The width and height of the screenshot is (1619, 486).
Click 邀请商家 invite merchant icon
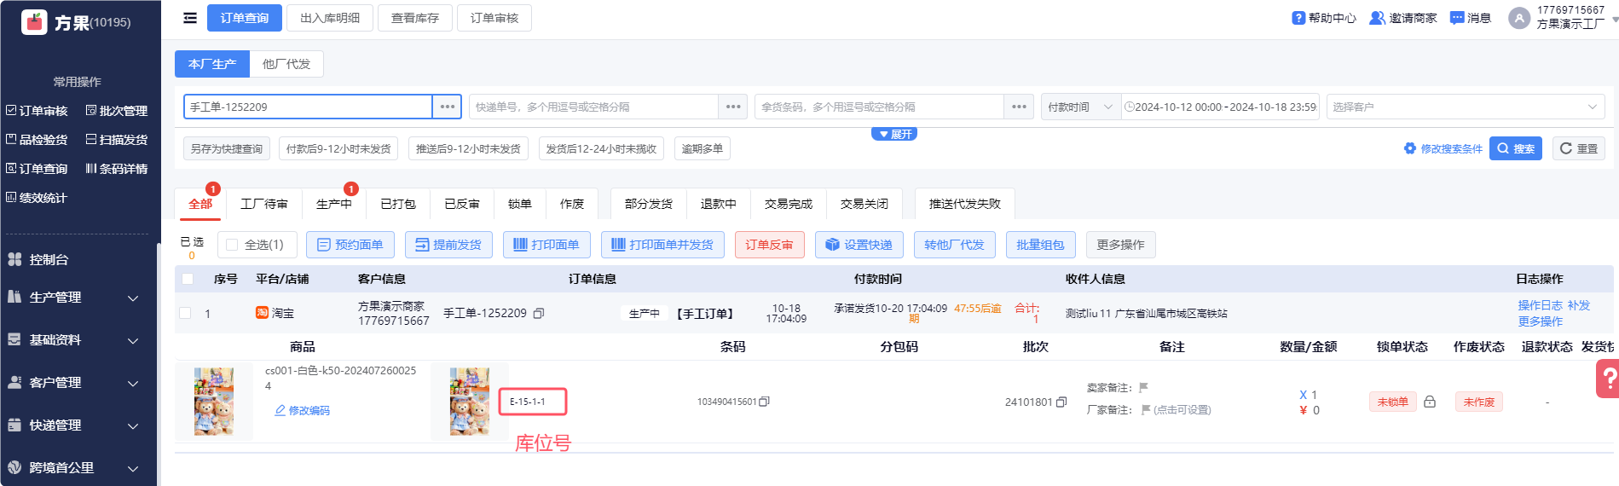(1377, 18)
